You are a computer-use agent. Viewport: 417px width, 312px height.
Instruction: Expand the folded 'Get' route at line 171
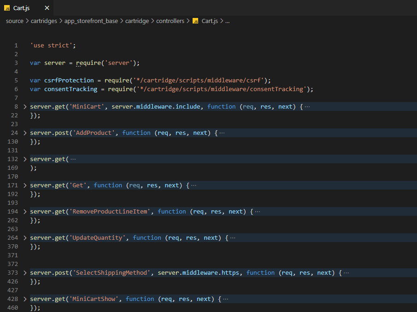25,185
